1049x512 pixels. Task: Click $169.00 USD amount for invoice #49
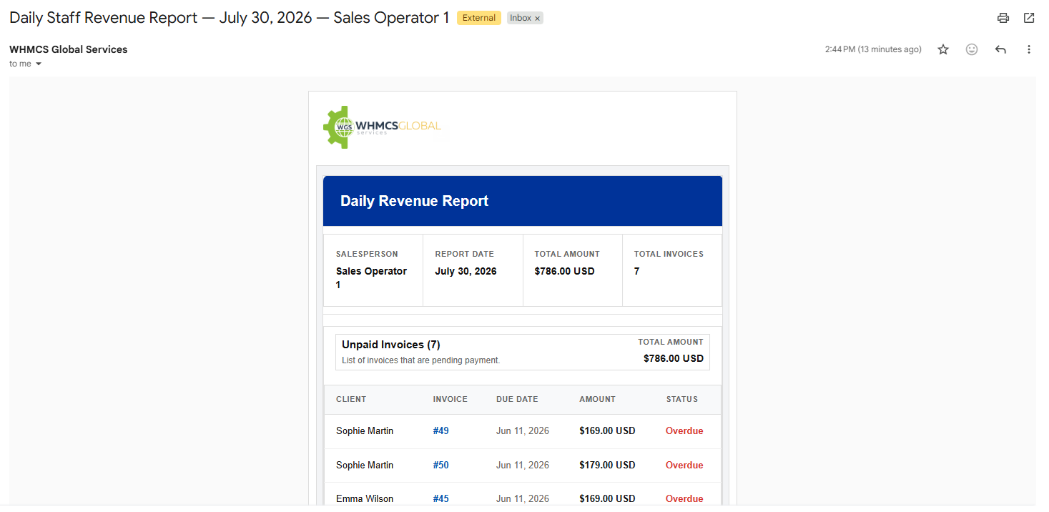(x=607, y=431)
